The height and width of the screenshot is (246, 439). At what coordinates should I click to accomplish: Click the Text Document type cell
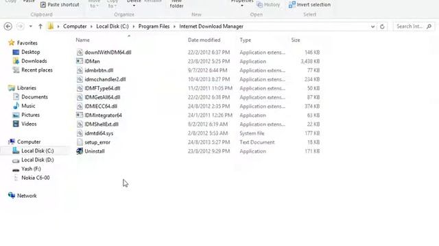[257, 142]
